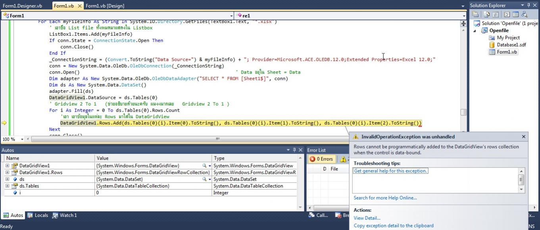540x230 pixels.
Task: Select the Database1.sdf item
Action: tap(511, 45)
